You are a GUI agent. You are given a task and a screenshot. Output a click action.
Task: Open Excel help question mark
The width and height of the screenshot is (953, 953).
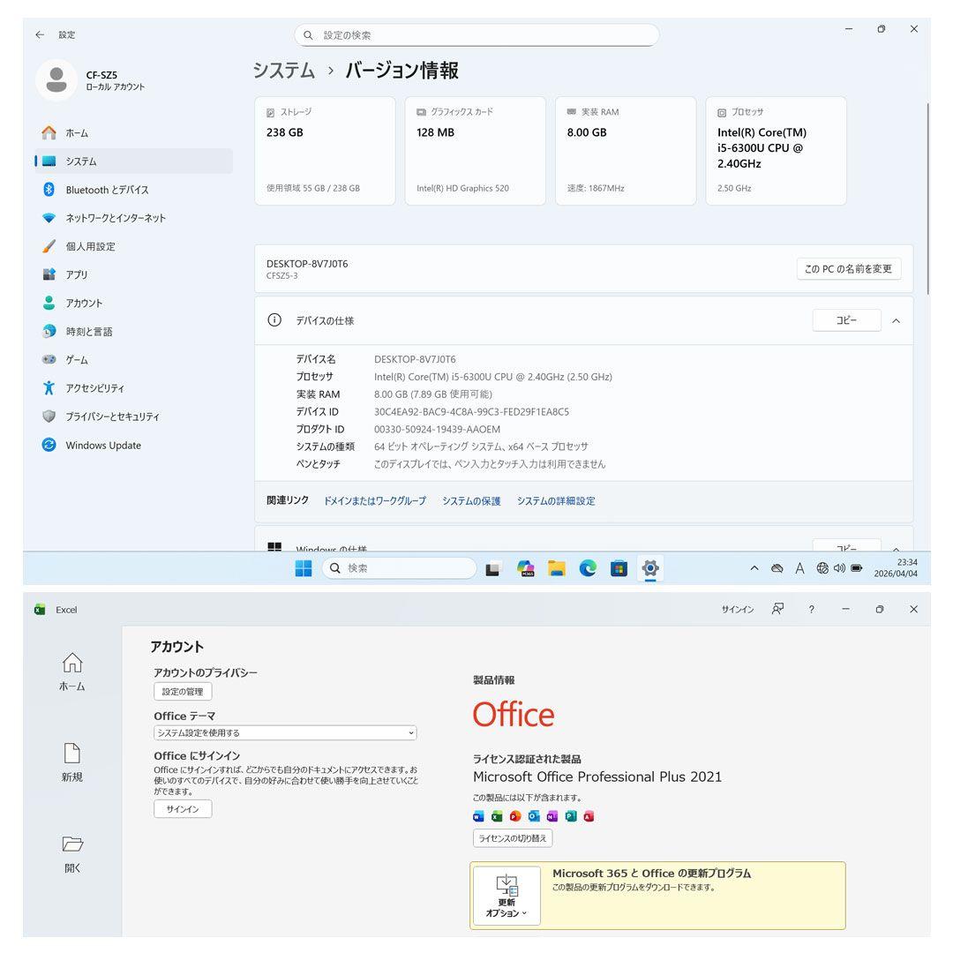click(812, 609)
